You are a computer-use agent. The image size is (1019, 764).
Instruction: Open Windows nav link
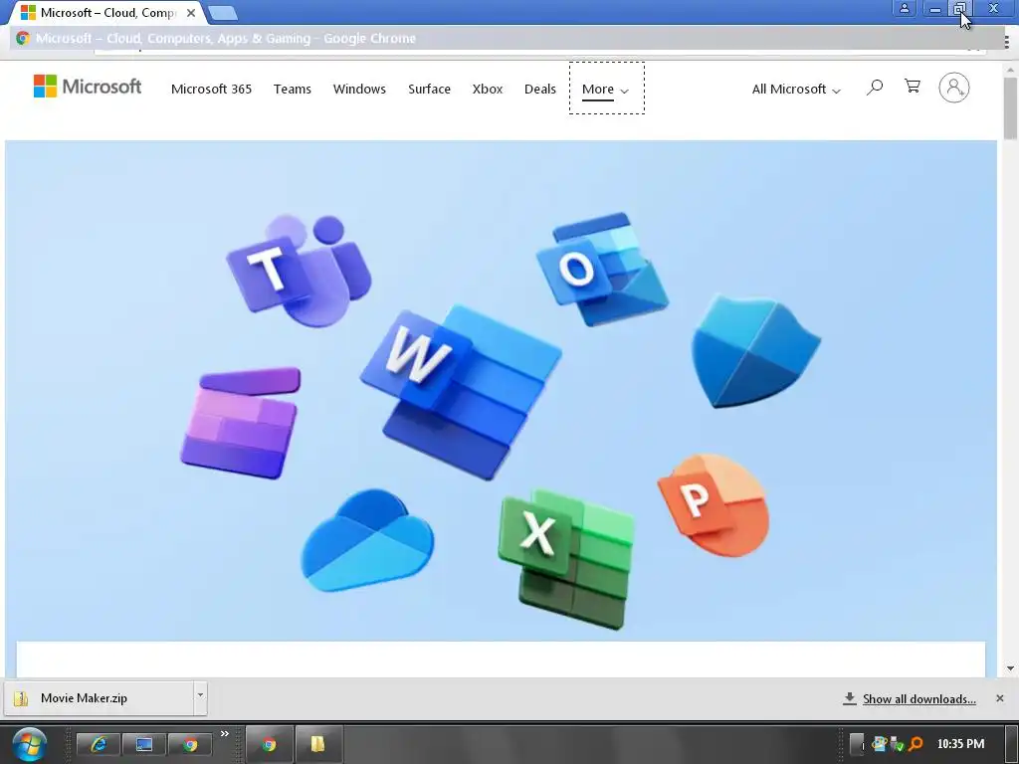(359, 89)
